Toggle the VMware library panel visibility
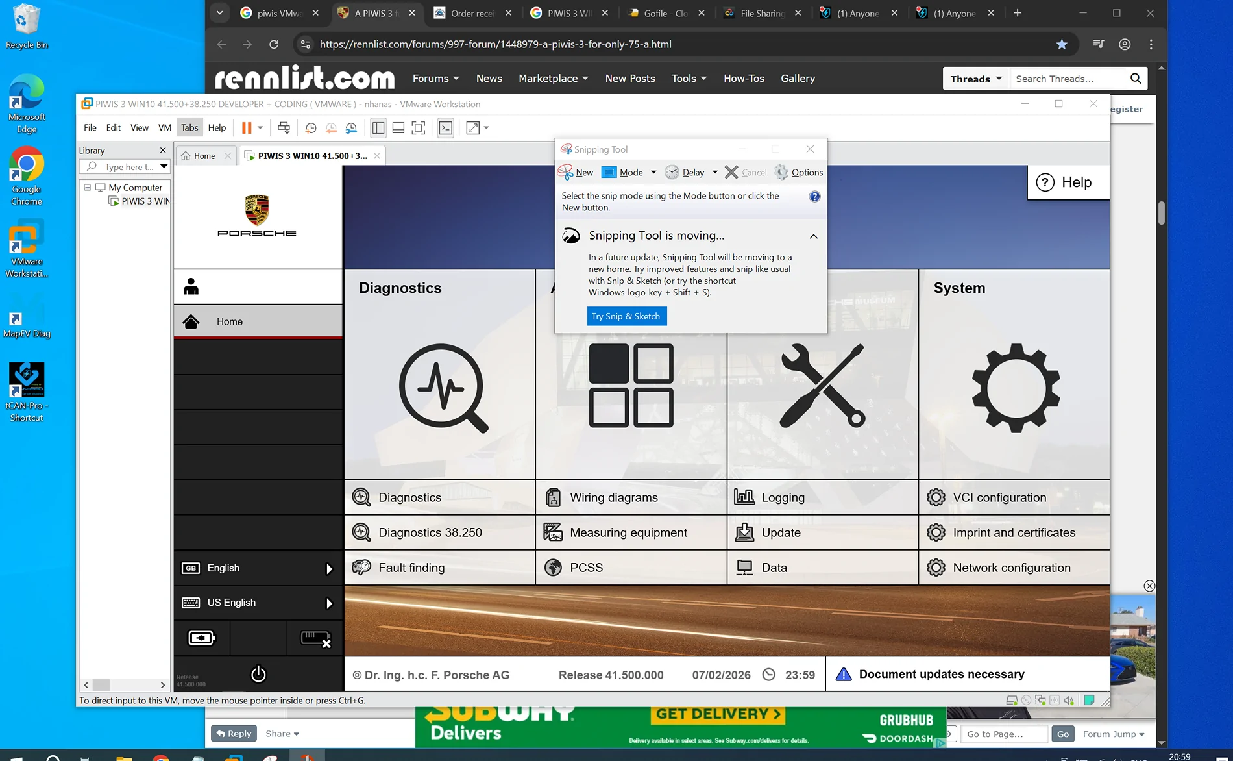1233x761 pixels. [378, 128]
